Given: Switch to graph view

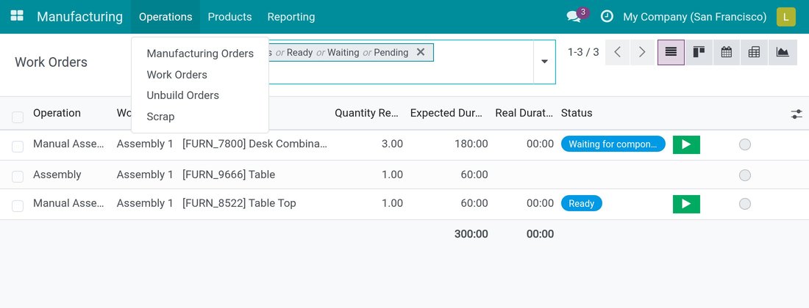Looking at the screenshot, I should point(783,53).
